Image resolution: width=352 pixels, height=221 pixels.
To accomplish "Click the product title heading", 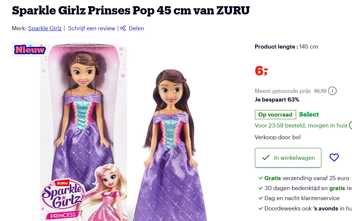I will point(131,11).
